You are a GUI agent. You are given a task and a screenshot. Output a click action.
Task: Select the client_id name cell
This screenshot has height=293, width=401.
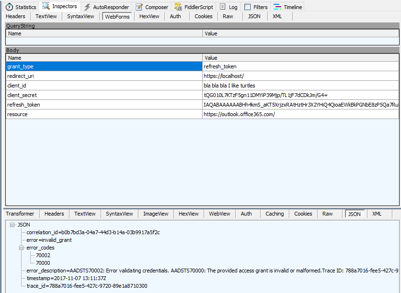(104, 86)
